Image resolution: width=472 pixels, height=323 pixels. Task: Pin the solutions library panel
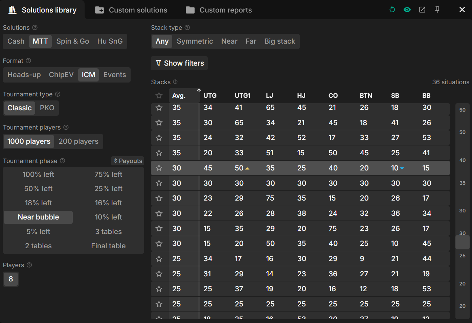[x=437, y=9]
